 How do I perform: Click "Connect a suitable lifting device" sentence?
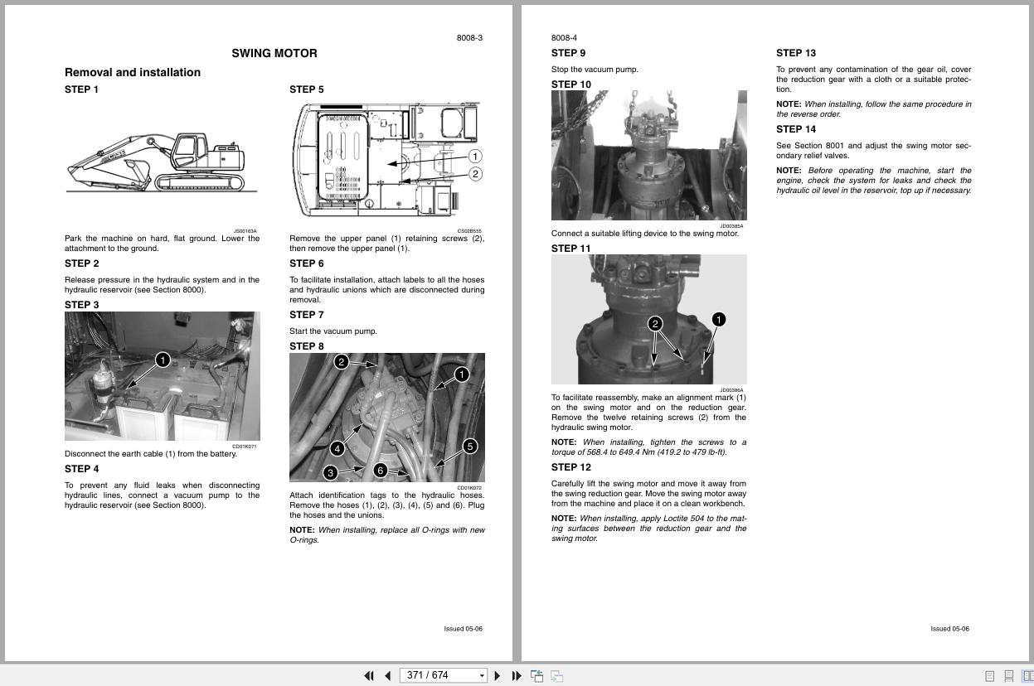(x=645, y=234)
